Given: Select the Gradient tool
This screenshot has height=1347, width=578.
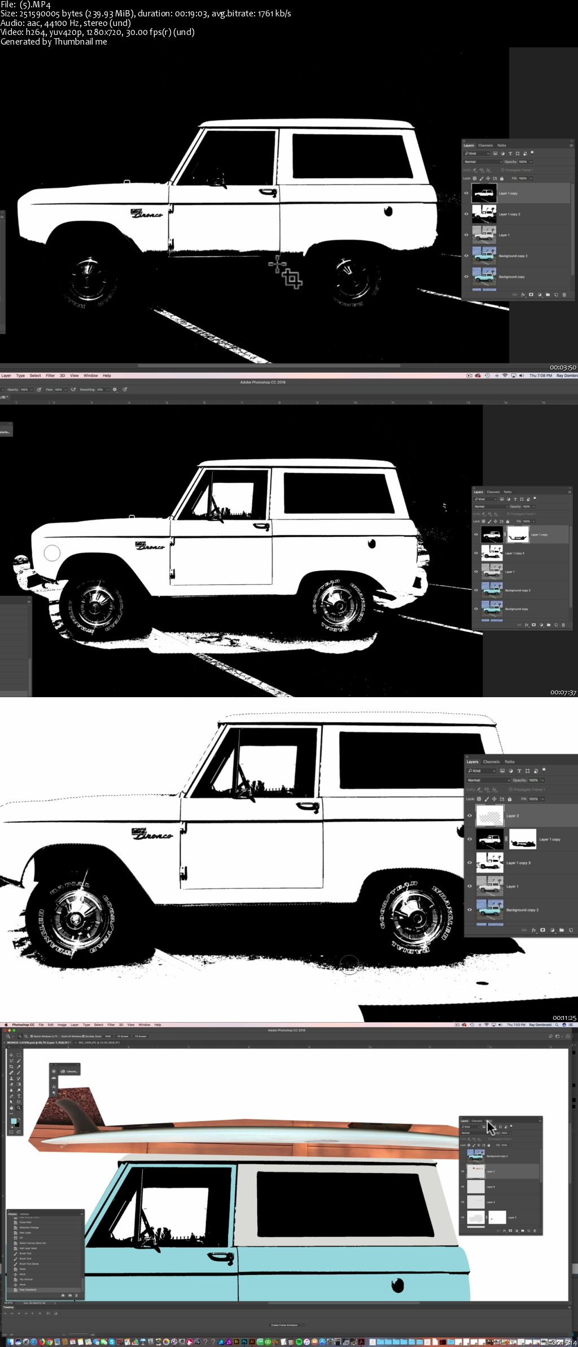Looking at the screenshot, I should 19,1084.
